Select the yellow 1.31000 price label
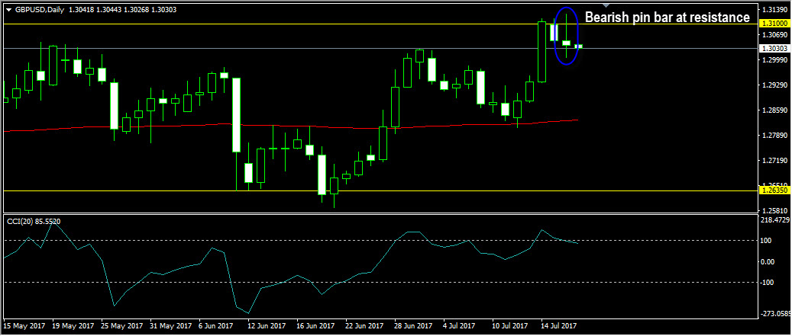The width and height of the screenshot is (792, 336). [x=774, y=24]
